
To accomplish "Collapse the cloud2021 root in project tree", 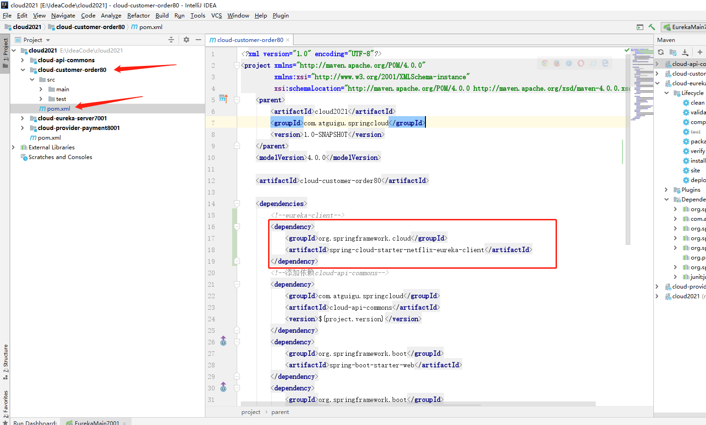I will (14, 51).
